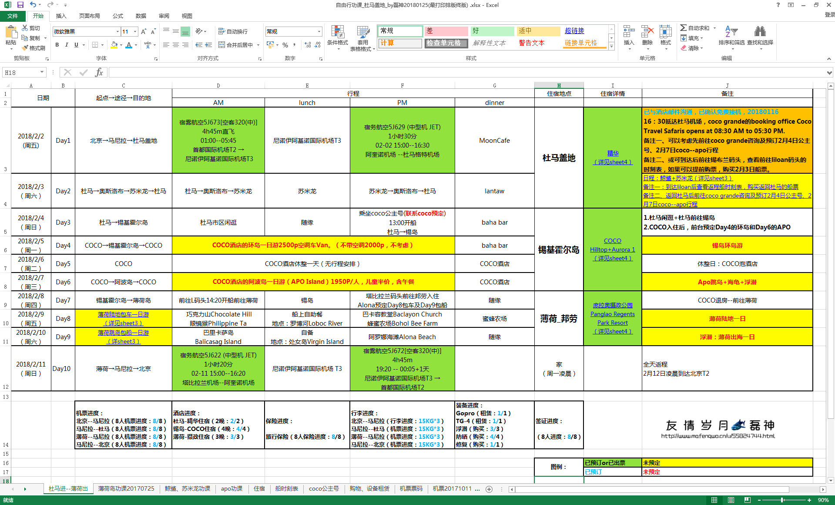This screenshot has width=835, height=505.
Task: Switch to normal view in status bar
Action: [714, 500]
